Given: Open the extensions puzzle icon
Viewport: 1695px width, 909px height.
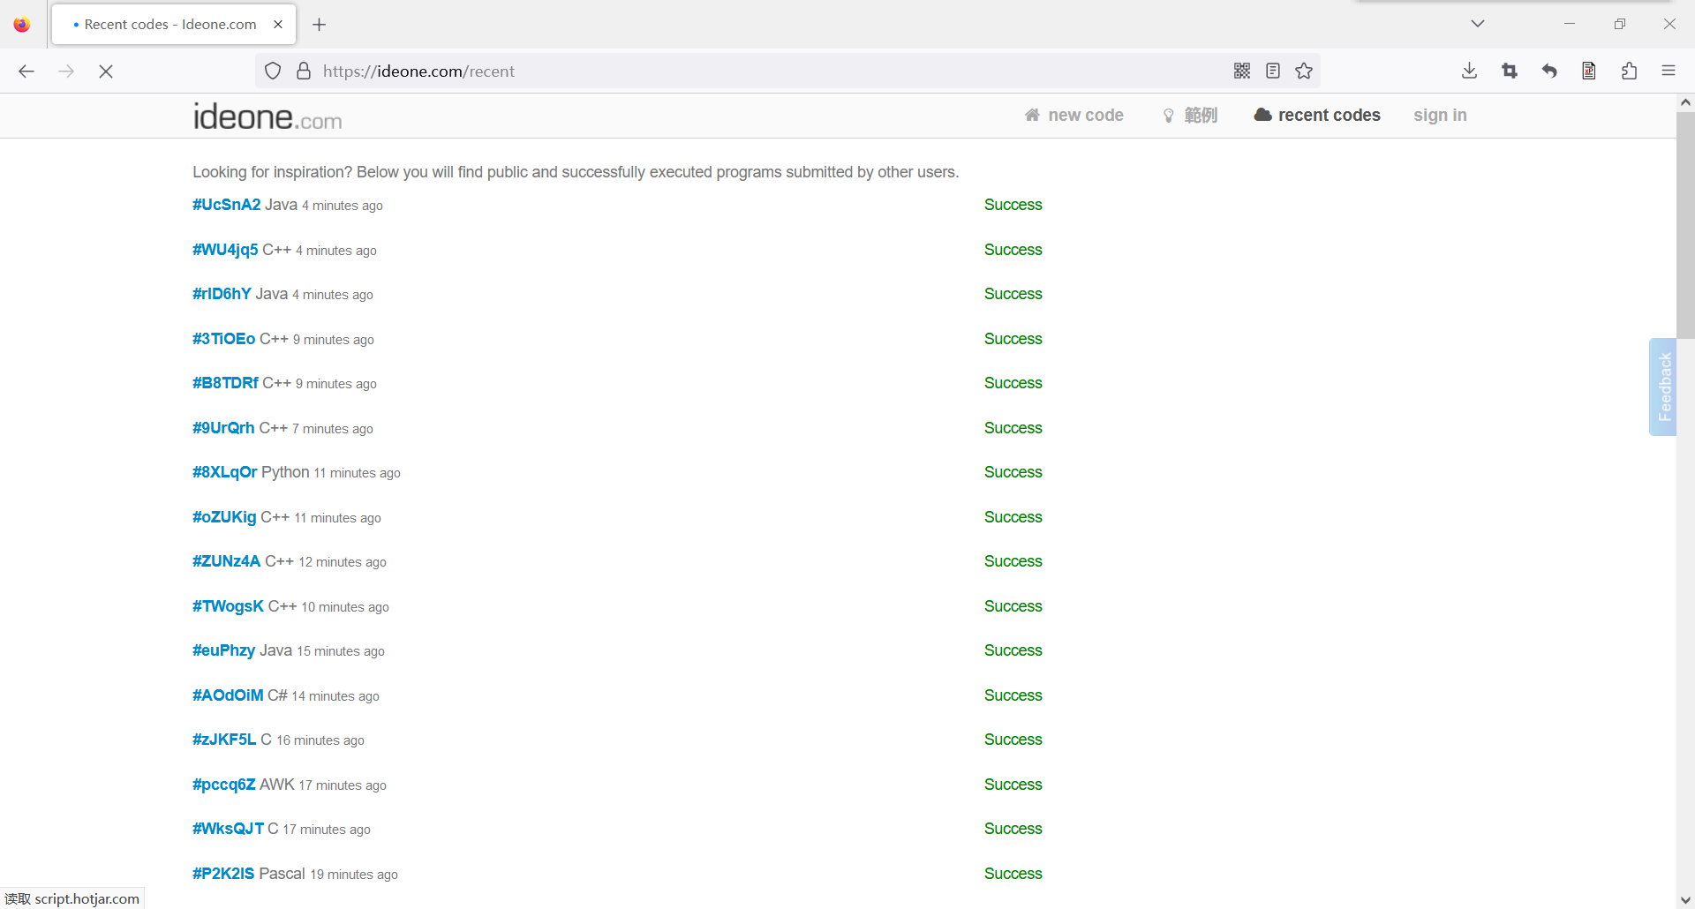Looking at the screenshot, I should [1629, 71].
